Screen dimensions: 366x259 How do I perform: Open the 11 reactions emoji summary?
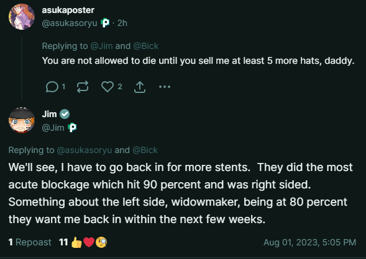pyautogui.click(x=83, y=242)
